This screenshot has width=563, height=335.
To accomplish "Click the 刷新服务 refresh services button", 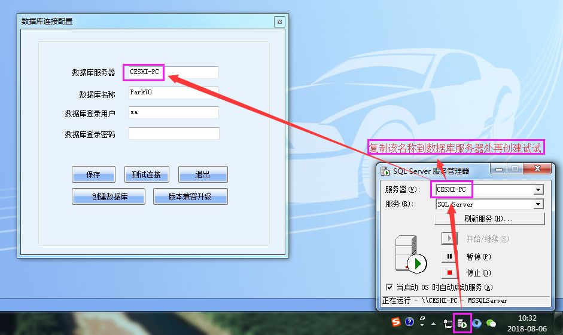I will (489, 219).
